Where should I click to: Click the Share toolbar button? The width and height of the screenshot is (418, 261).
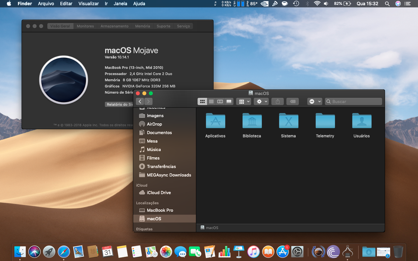278,101
